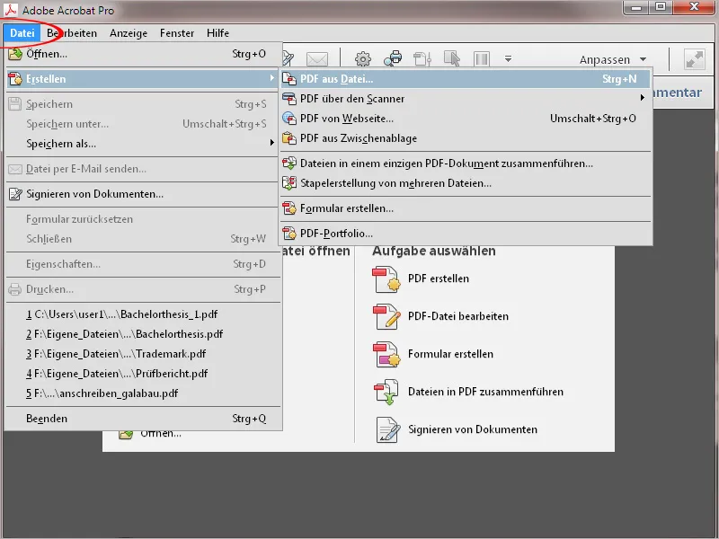
Task: Choose PDF von Webseite... option
Action: pos(466,119)
